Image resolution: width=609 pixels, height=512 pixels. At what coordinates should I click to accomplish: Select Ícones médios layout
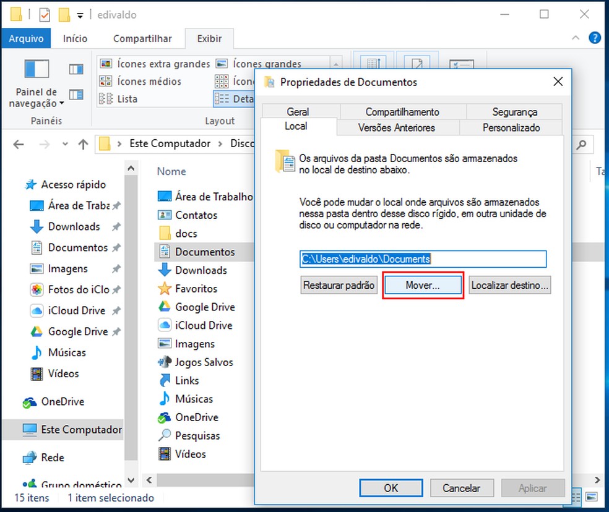(x=140, y=81)
